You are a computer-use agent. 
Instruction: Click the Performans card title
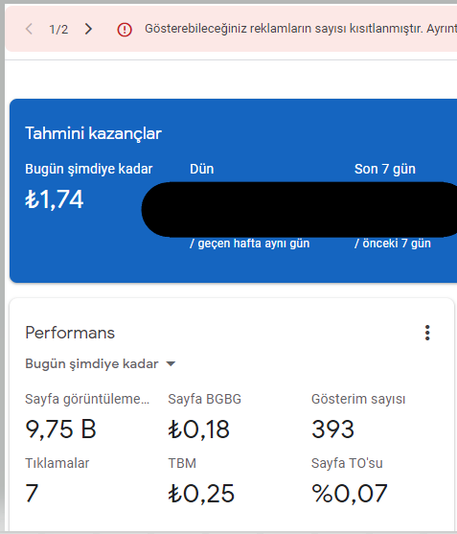(x=70, y=333)
